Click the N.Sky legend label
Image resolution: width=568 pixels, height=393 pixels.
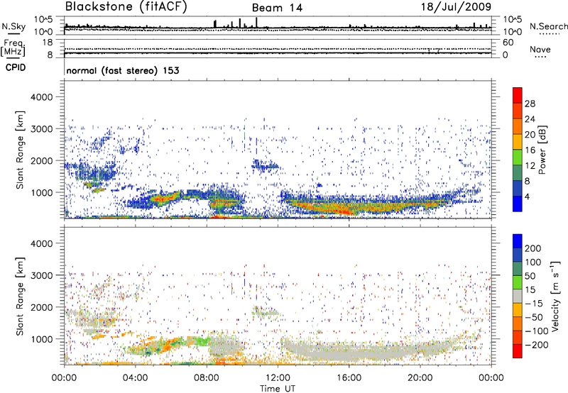(x=13, y=26)
